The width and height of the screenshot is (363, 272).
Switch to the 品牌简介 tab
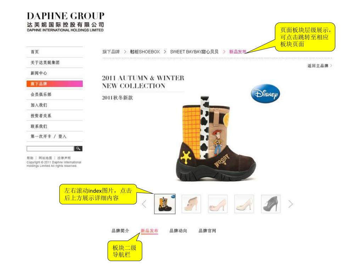pyautogui.click(x=121, y=231)
